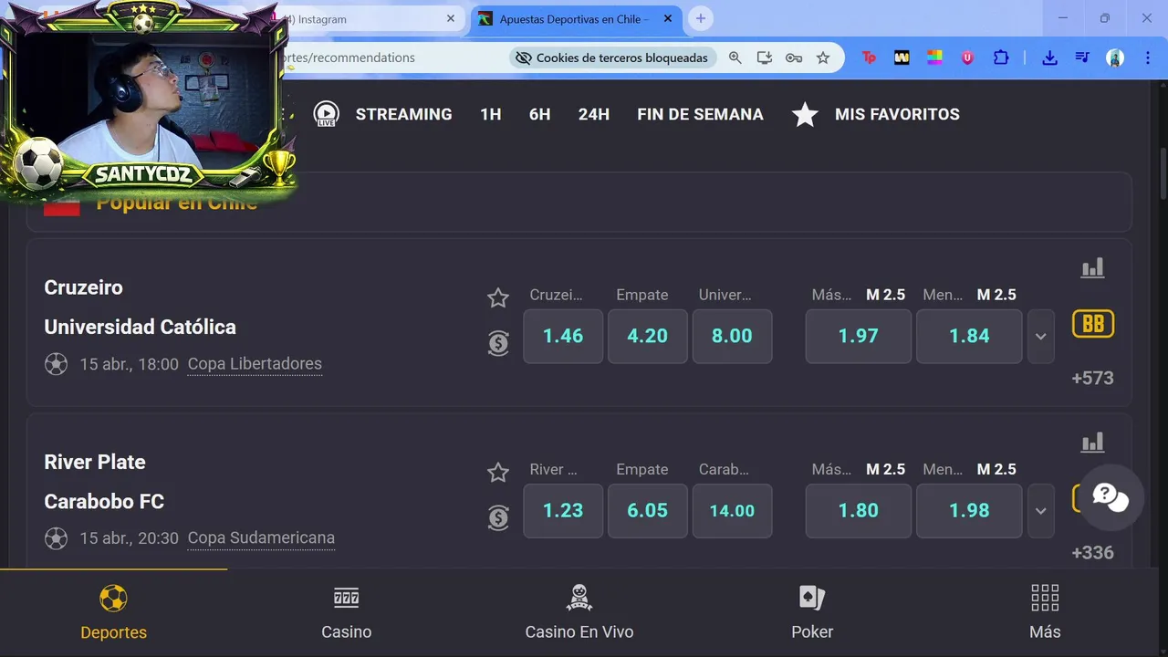The height and width of the screenshot is (657, 1168).
Task: Filter events by 1H
Action: [x=491, y=114]
